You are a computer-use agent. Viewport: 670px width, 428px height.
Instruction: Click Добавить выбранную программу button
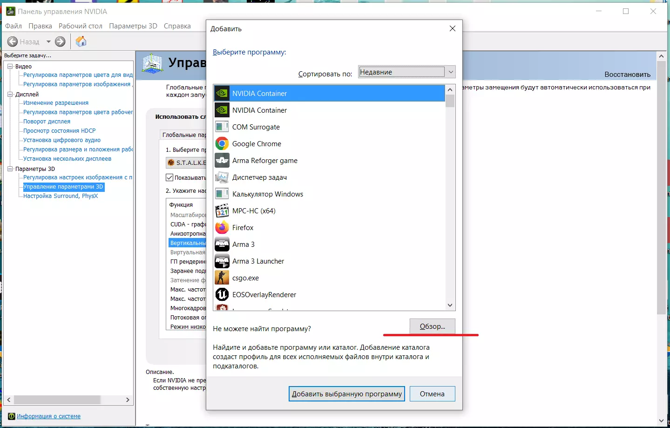click(x=347, y=394)
